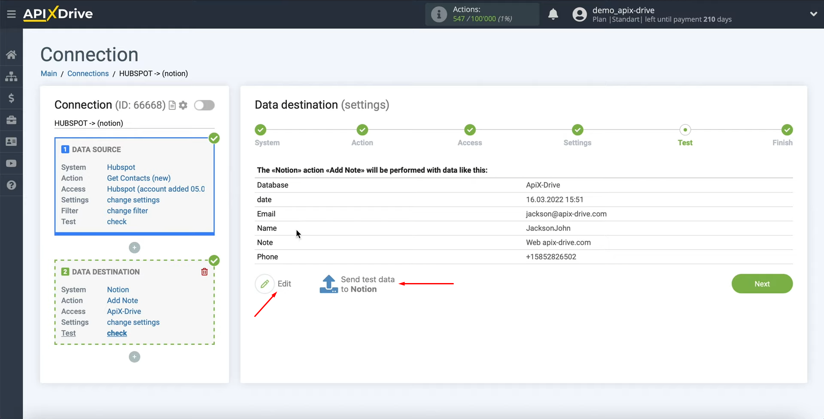This screenshot has height=419, width=824.
Task: Open the account dropdown chevron at top right
Action: click(814, 14)
